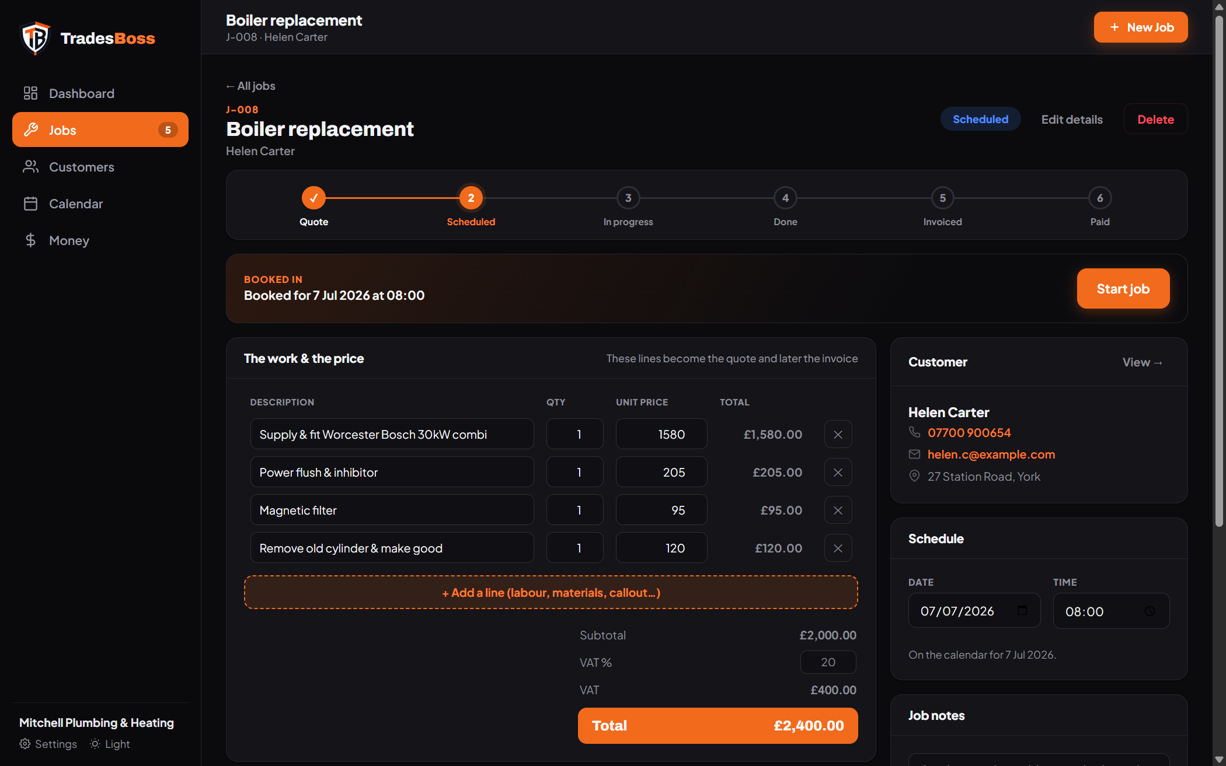The height and width of the screenshot is (766, 1226).
Task: Edit quantity for Magnetic filter line
Action: pos(574,510)
